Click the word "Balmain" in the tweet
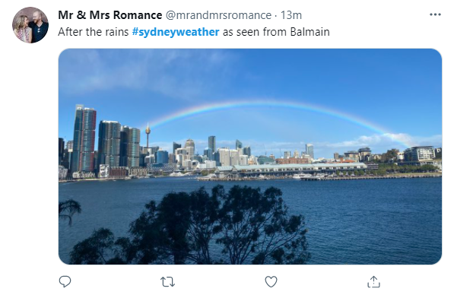This screenshot has width=454, height=298. pos(310,32)
